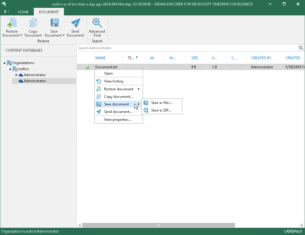Open the Restore document submenu arrow

coord(139,89)
